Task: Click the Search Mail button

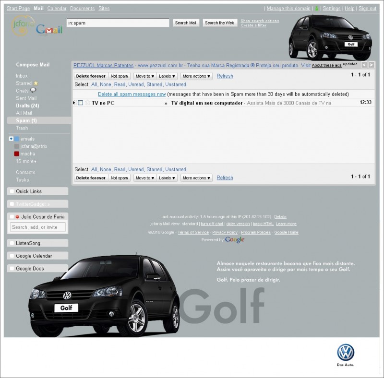Action: point(186,23)
